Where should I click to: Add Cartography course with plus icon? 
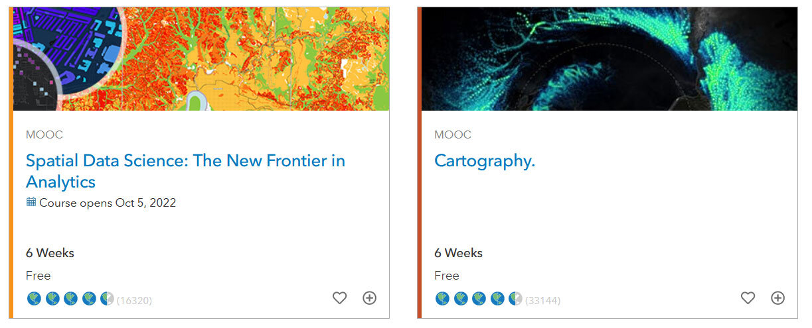778,298
